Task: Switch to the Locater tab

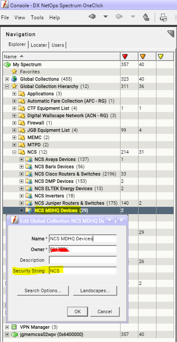Action: (39, 45)
